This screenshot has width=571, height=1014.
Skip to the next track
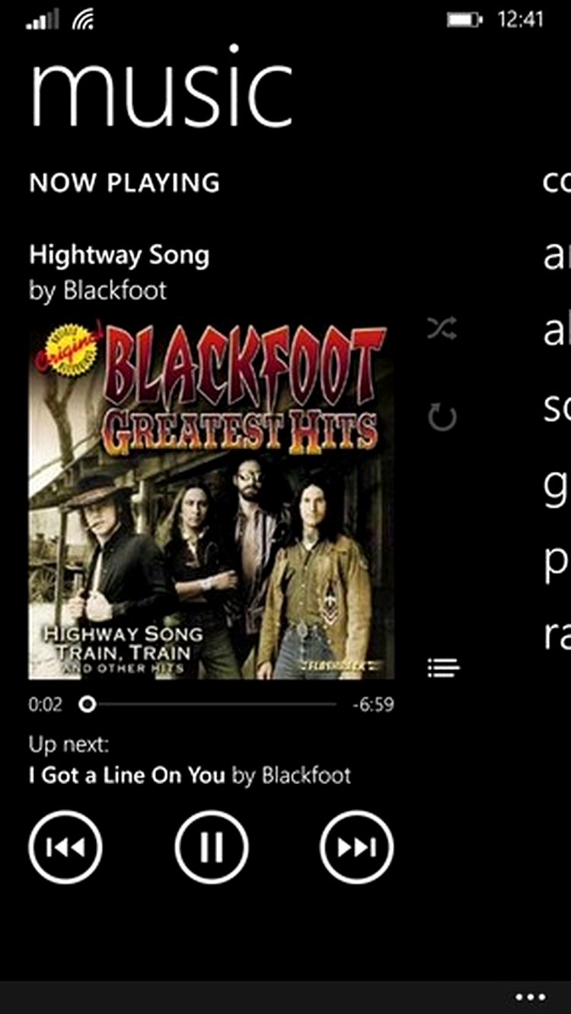click(x=357, y=847)
